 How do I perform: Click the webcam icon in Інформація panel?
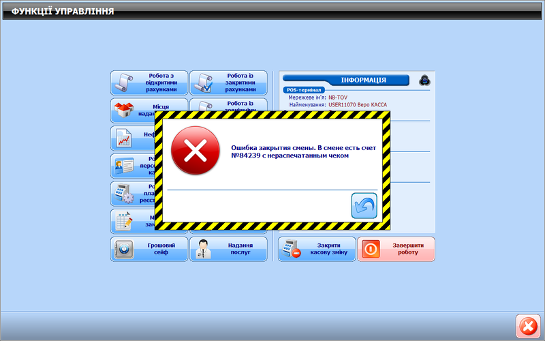tap(424, 80)
